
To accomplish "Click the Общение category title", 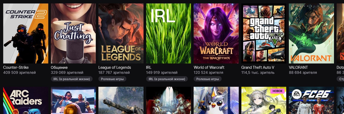I will (x=59, y=67).
